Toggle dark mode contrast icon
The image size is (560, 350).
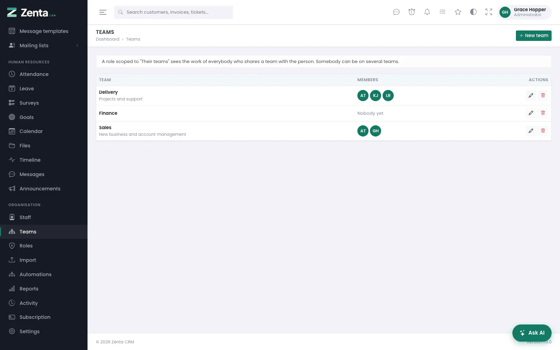click(x=473, y=12)
